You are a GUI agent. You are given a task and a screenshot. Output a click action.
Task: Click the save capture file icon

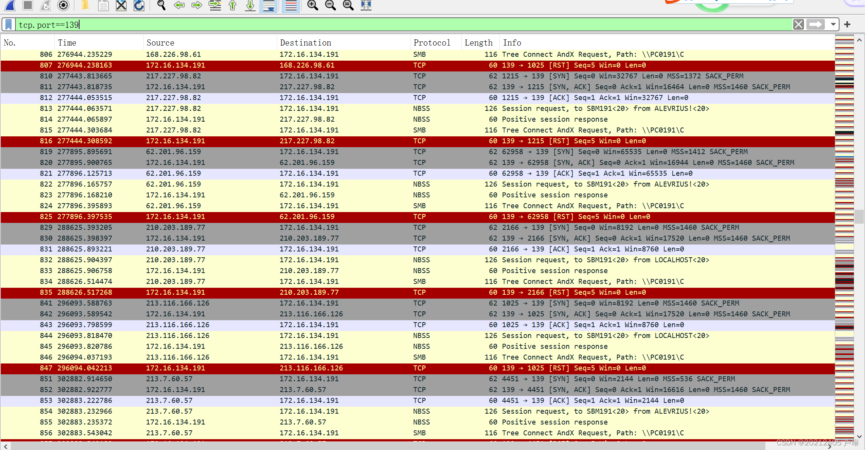tap(103, 5)
